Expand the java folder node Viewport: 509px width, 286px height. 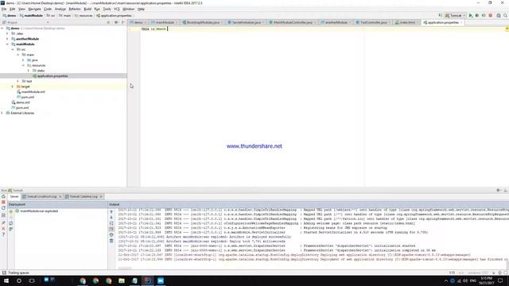[23, 60]
